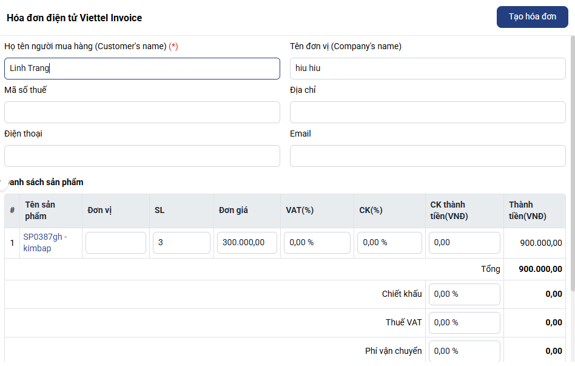
Task: Click into the Địa chỉ address field
Action: 427,112
